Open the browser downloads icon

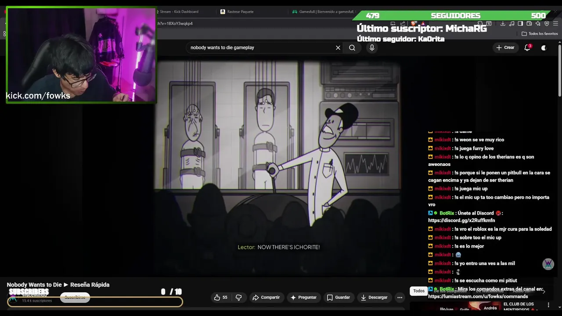tap(503, 23)
